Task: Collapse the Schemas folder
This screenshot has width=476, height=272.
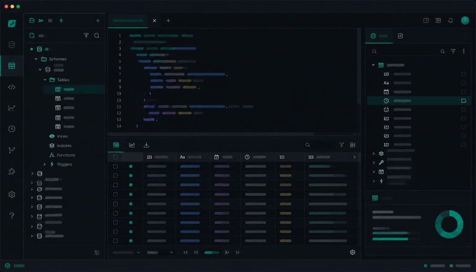Action: [x=36, y=59]
